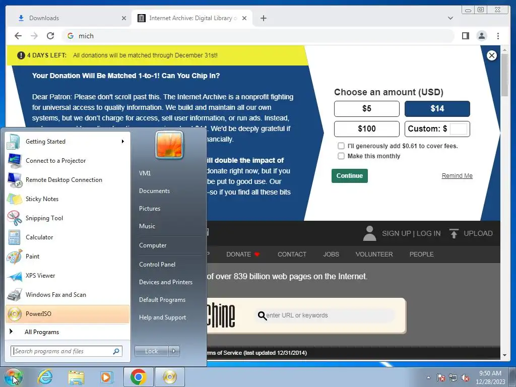The image size is (516, 387).
Task: Open Computer from Start menu
Action: coord(153,245)
